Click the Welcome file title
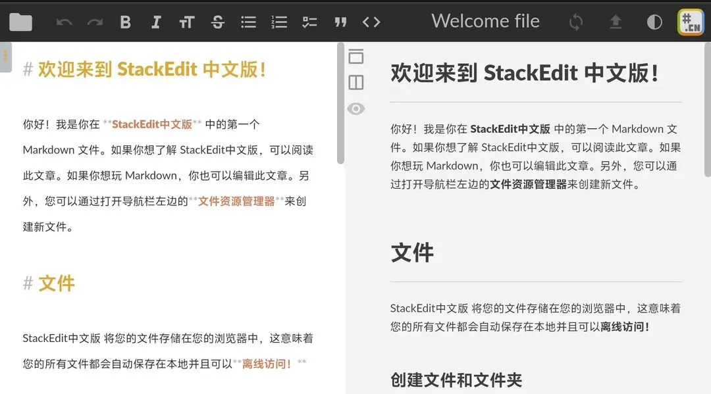Viewport: 711px width, 394px height. point(485,21)
